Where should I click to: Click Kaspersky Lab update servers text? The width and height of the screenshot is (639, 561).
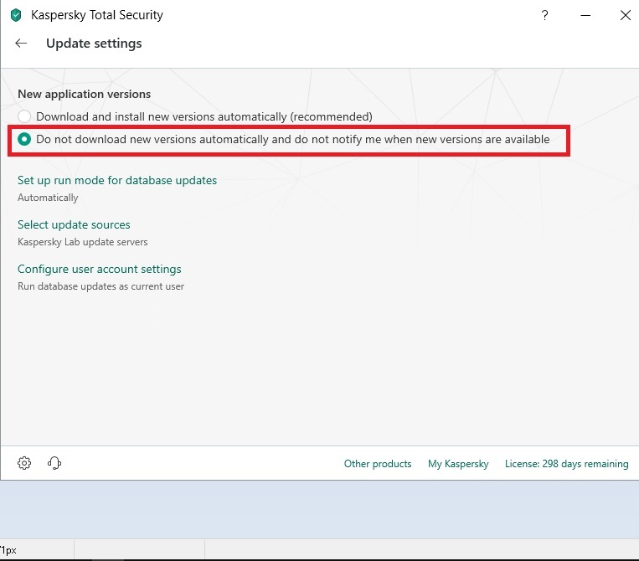tap(82, 242)
